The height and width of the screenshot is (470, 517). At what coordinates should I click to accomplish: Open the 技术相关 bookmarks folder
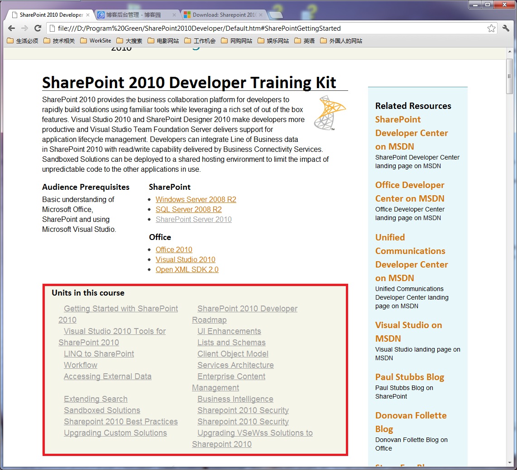click(x=59, y=41)
